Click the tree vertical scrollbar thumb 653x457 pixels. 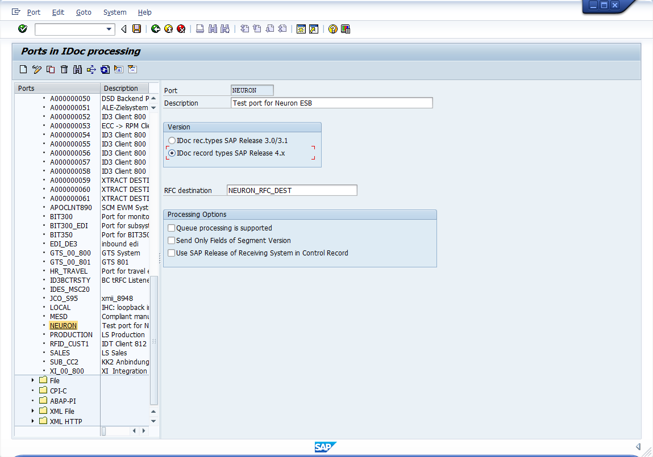point(153,340)
